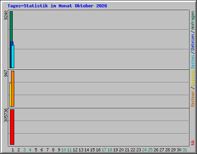The height and width of the screenshot is (154, 197).
Task: Click green day label 10 on the x-axis
Action: (63, 150)
